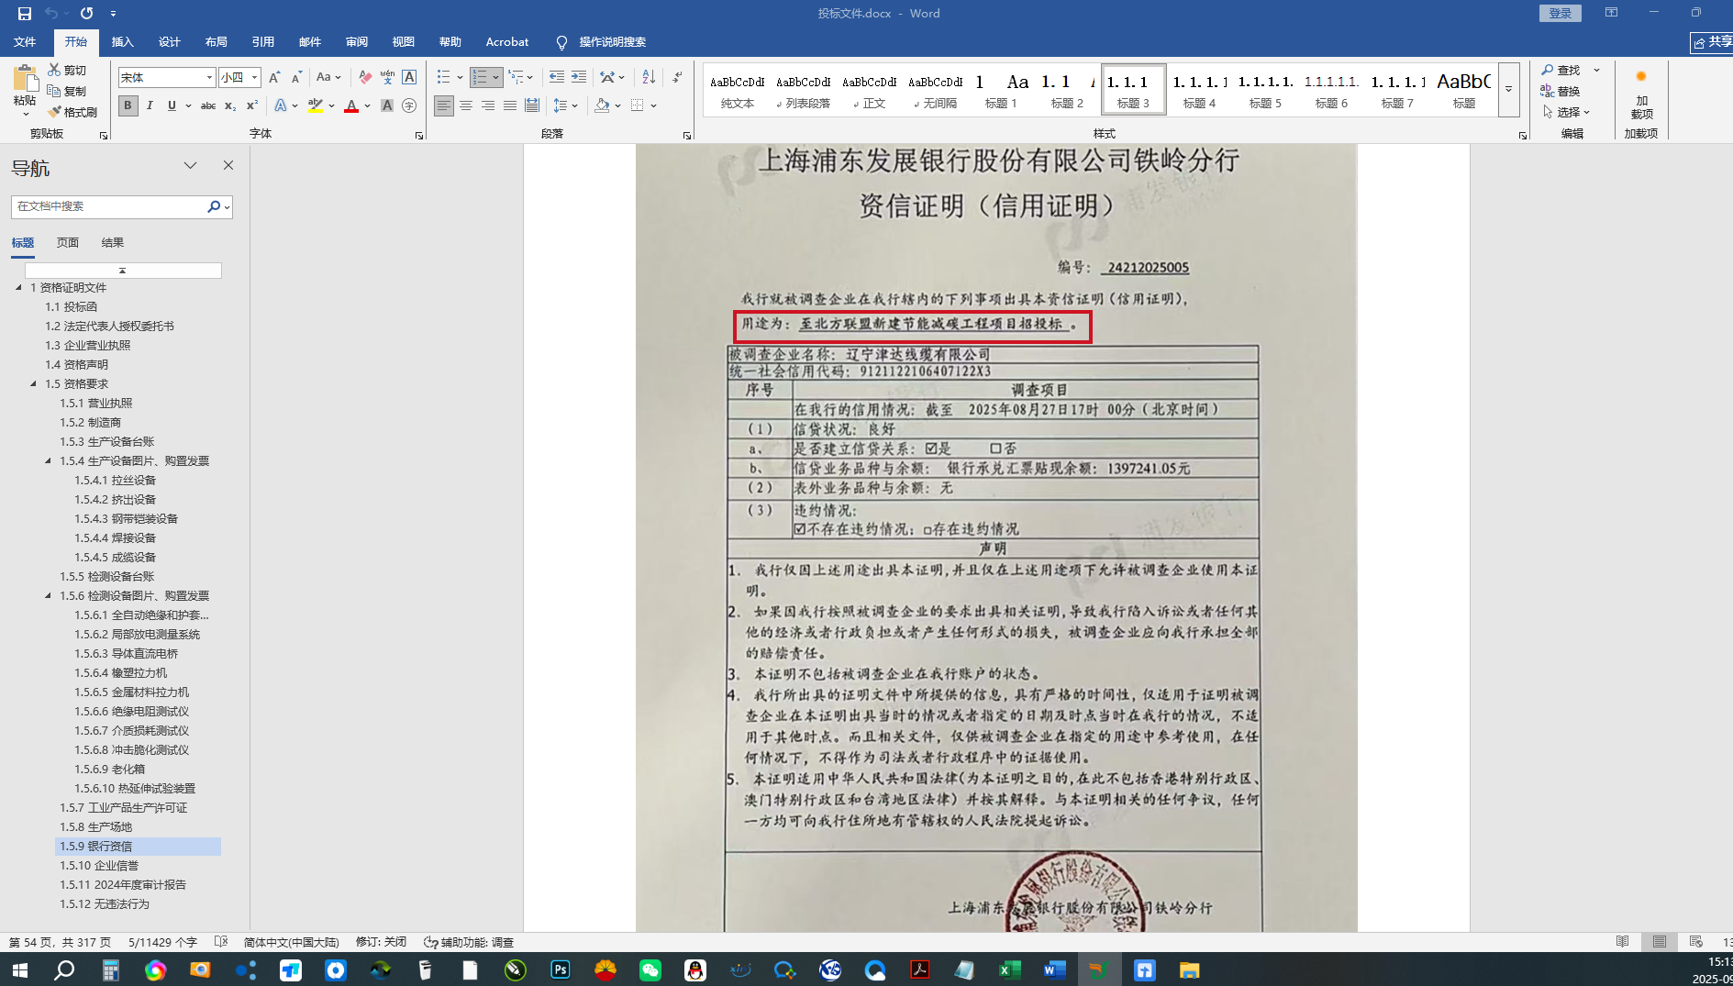Screen dimensions: 1733x986
Task: Open the Insert (插入) ribbon tab
Action: pyautogui.click(x=122, y=42)
